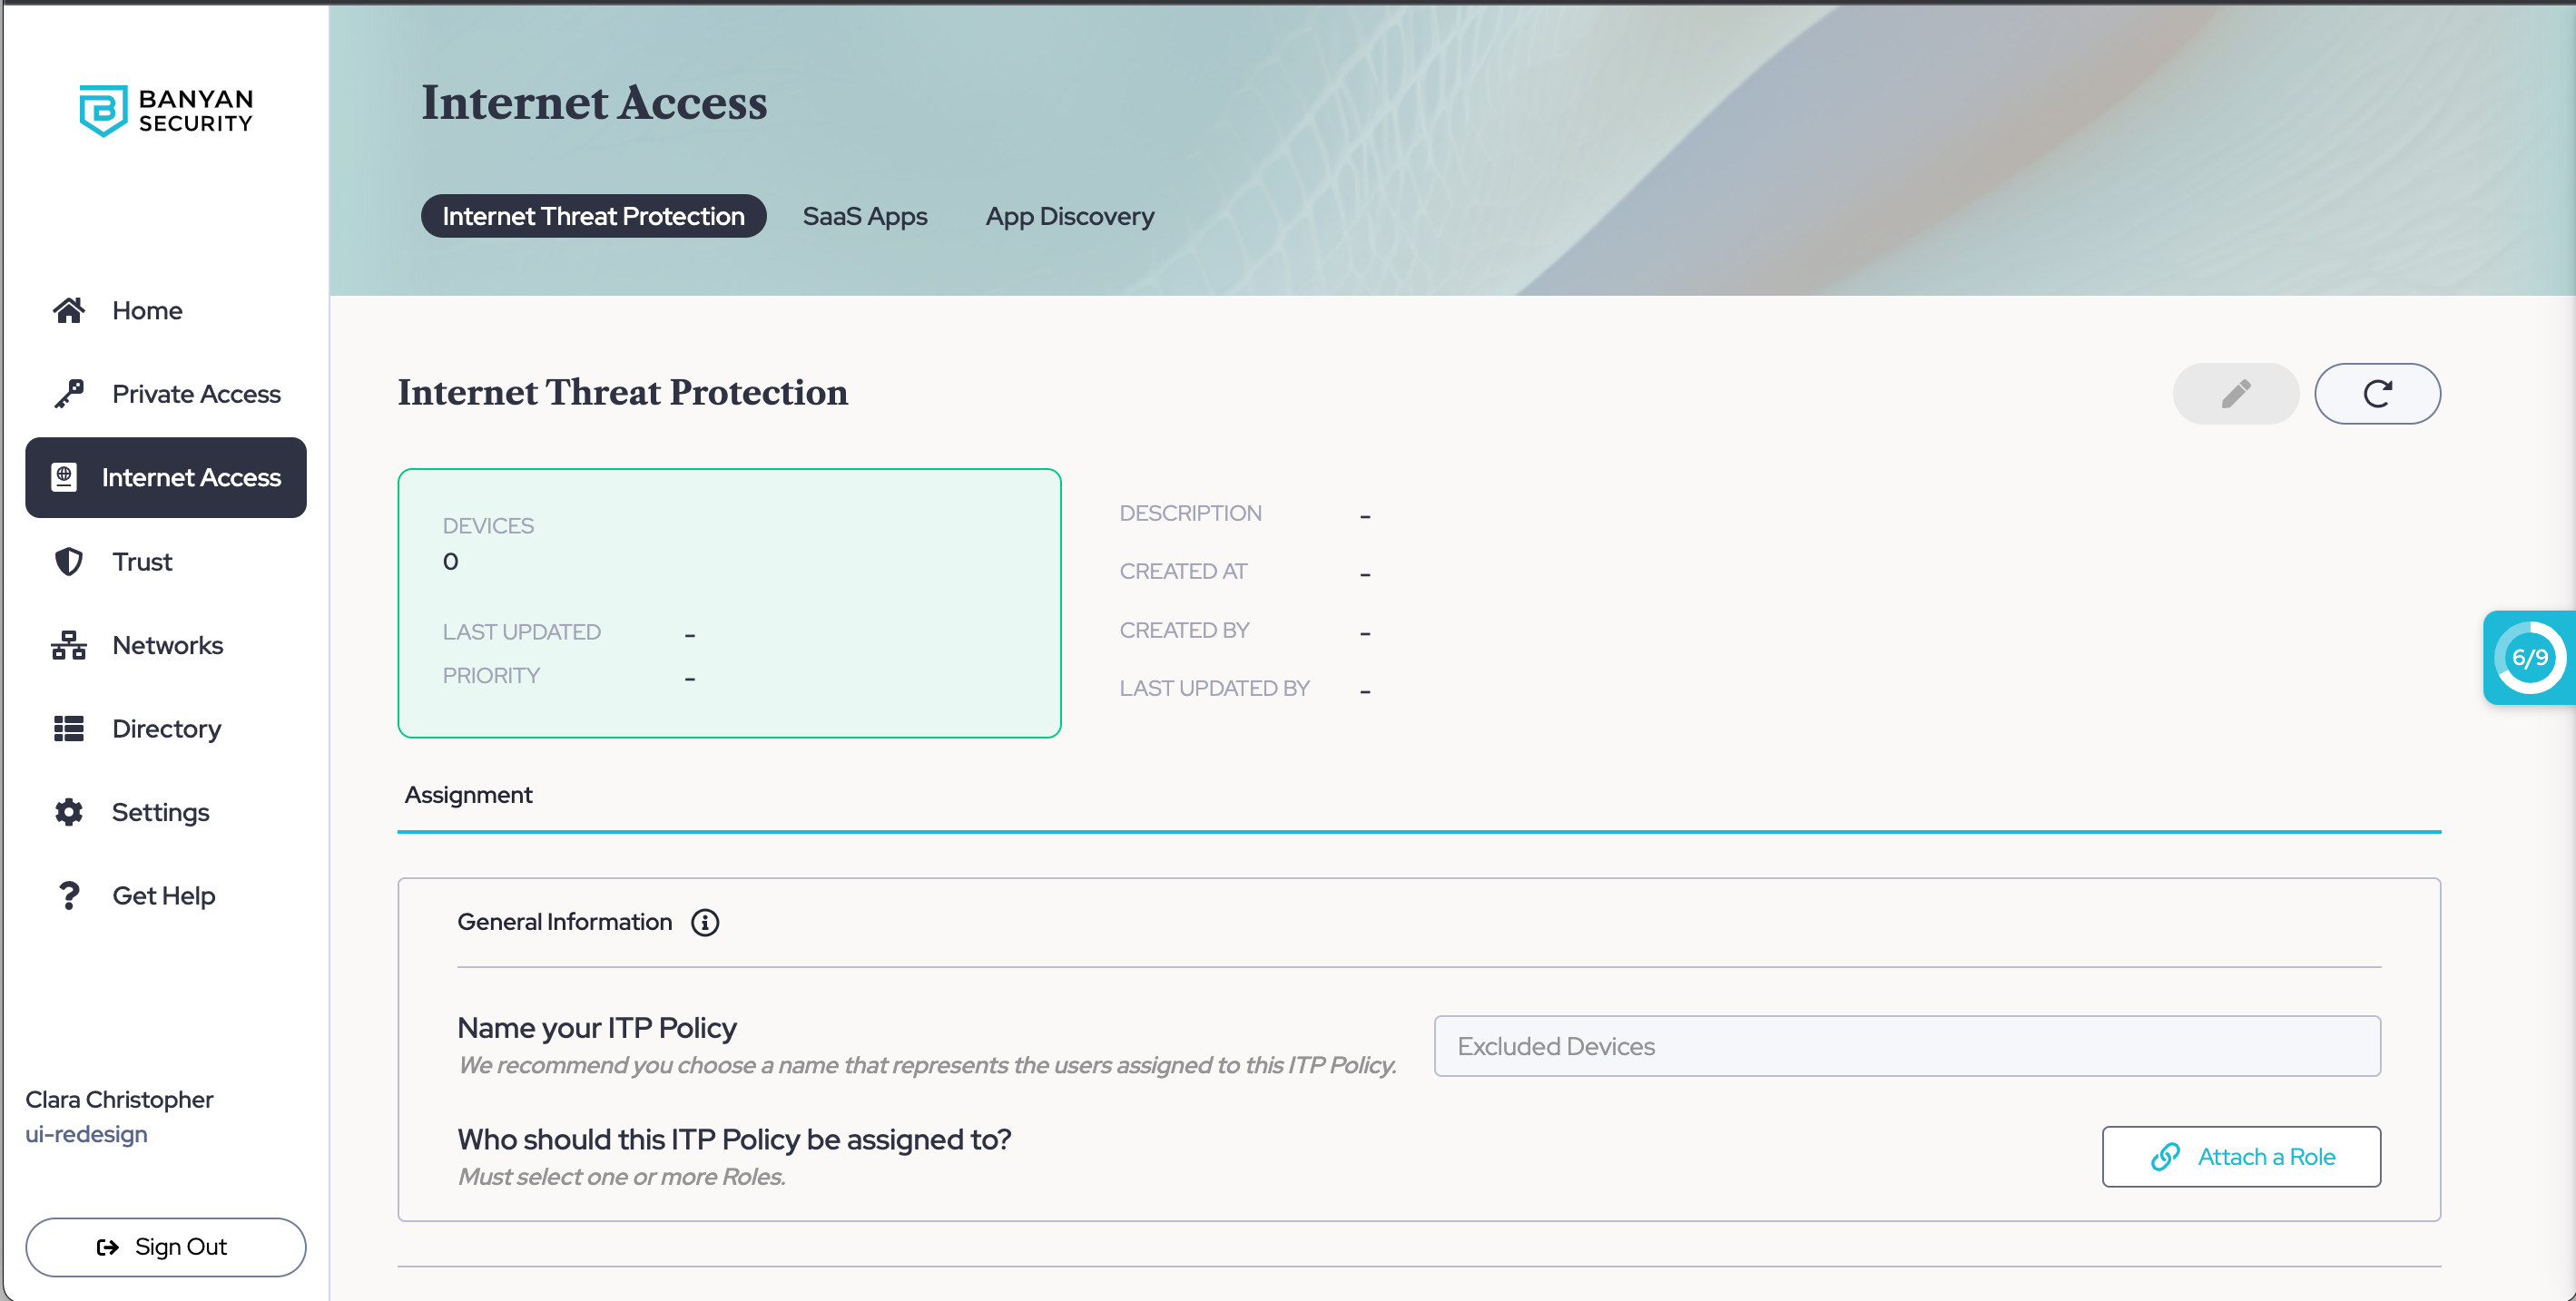
Task: Open the Trust section
Action: click(x=142, y=562)
